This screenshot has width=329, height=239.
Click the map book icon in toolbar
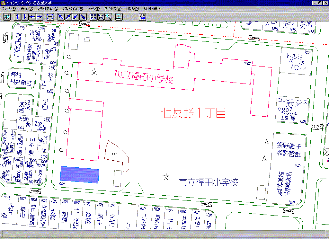pyautogui.click(x=7, y=17)
